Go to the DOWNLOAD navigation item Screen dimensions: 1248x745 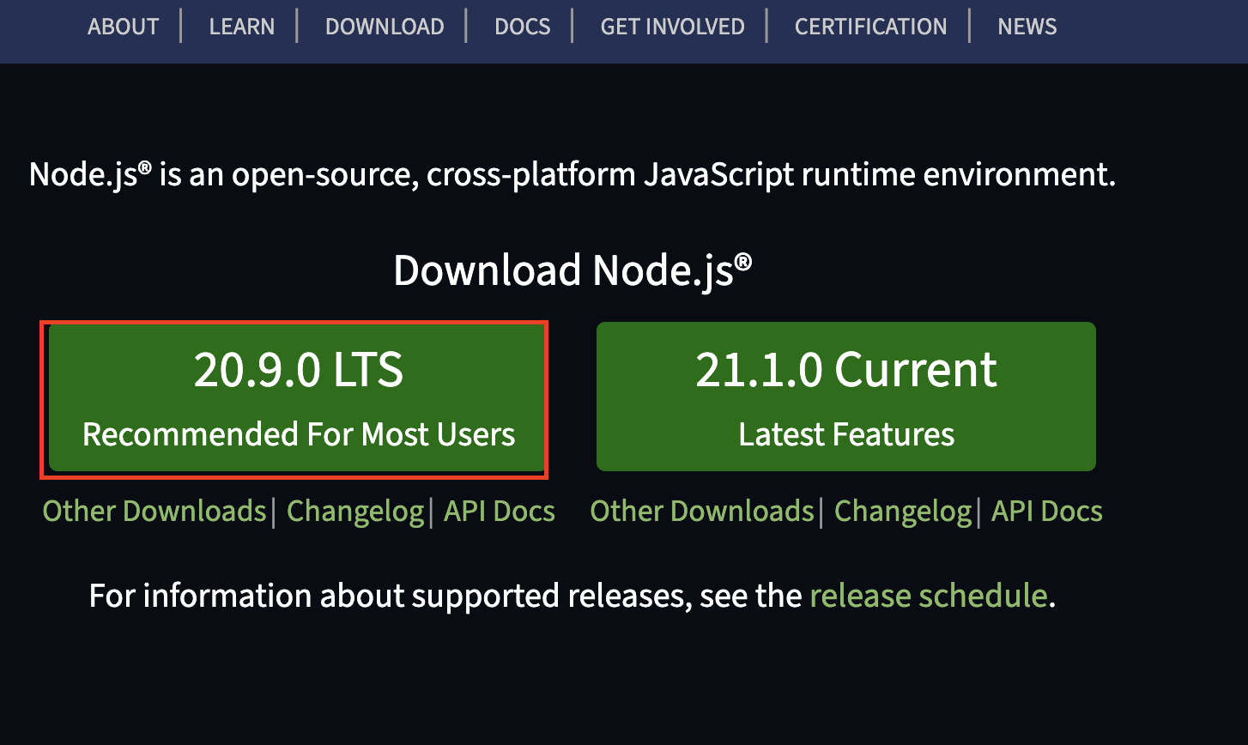[x=385, y=27]
